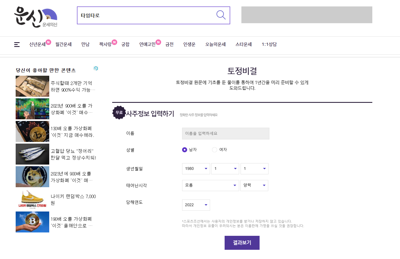
Task: Click the search magnifier icon
Action: [221, 15]
